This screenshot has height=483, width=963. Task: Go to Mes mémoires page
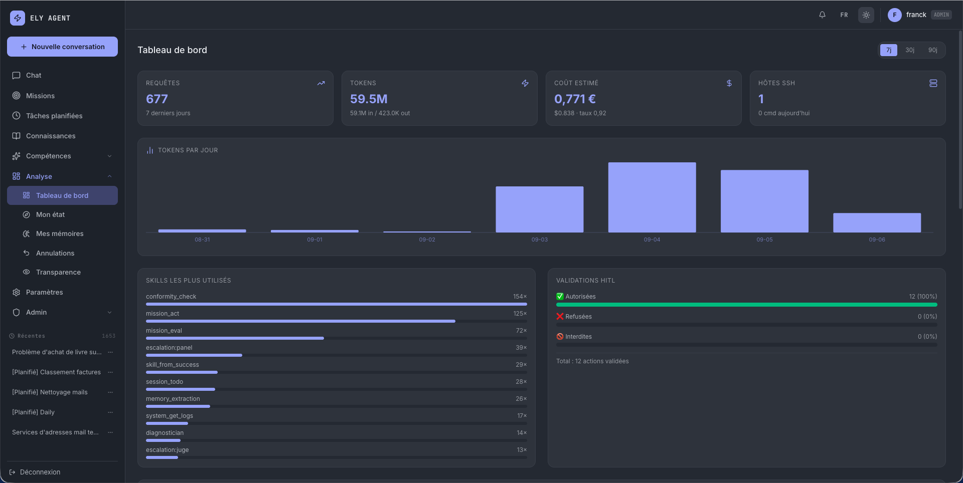(x=62, y=233)
